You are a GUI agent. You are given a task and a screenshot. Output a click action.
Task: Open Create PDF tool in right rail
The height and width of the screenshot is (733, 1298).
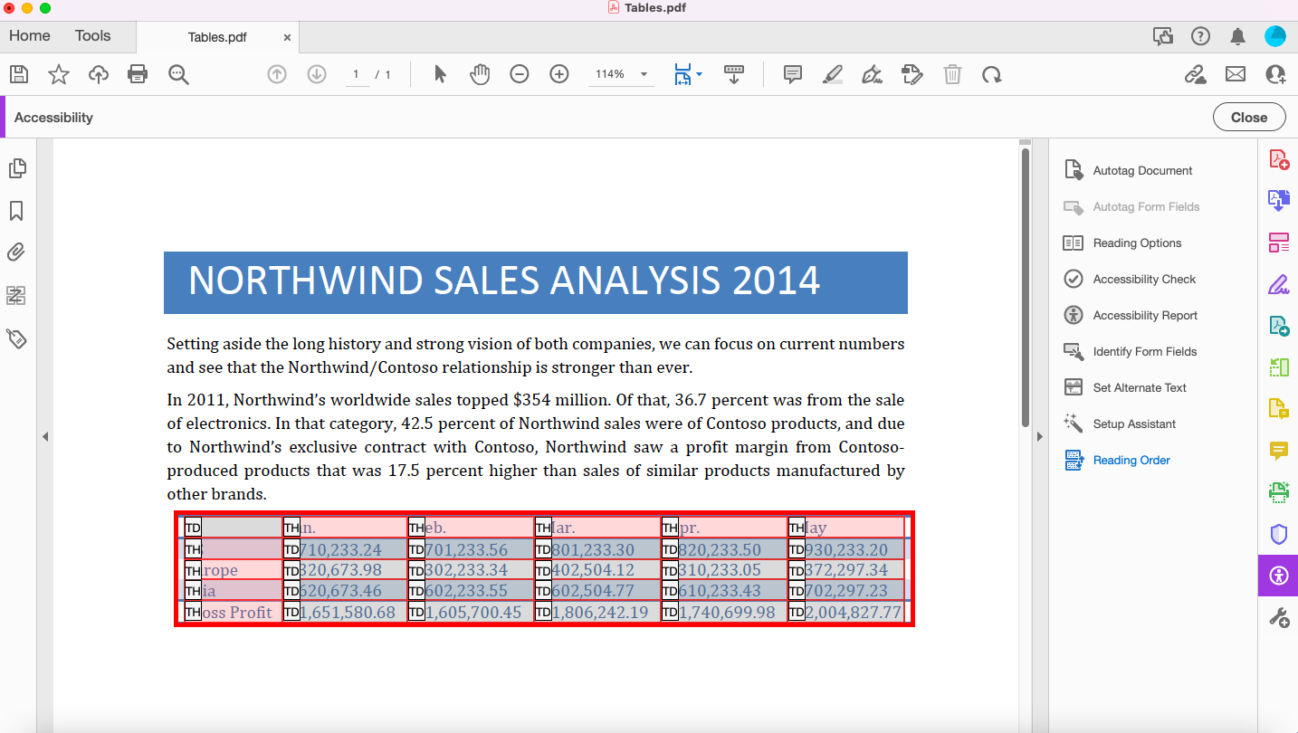[x=1279, y=159]
